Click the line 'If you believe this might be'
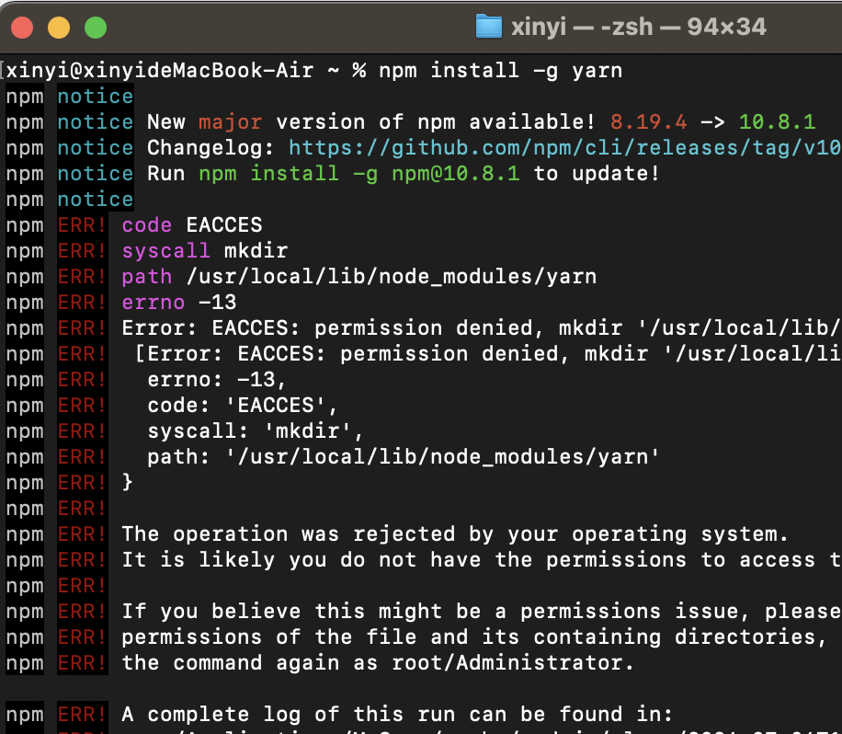 click(482, 612)
